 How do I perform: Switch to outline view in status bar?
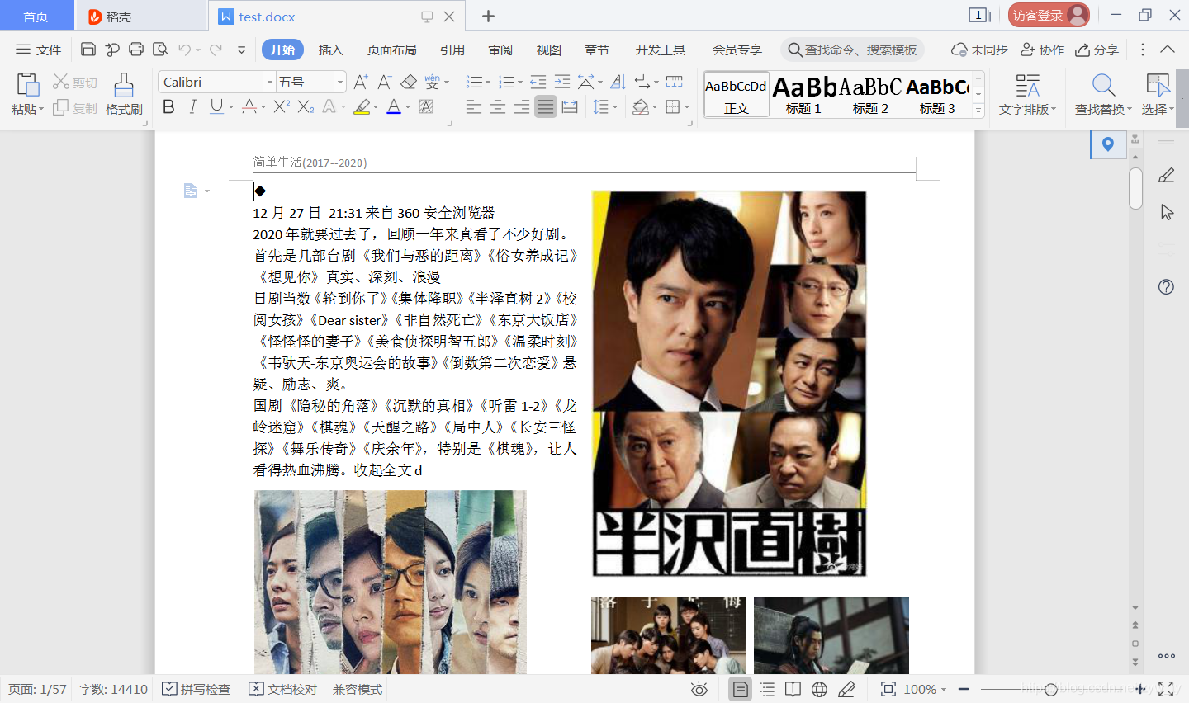click(767, 689)
